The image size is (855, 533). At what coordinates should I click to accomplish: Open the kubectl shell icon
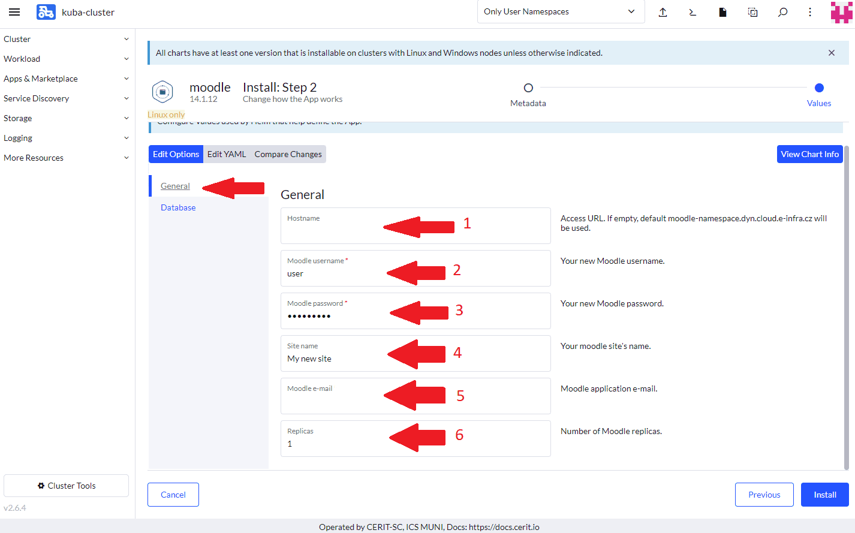(x=693, y=12)
